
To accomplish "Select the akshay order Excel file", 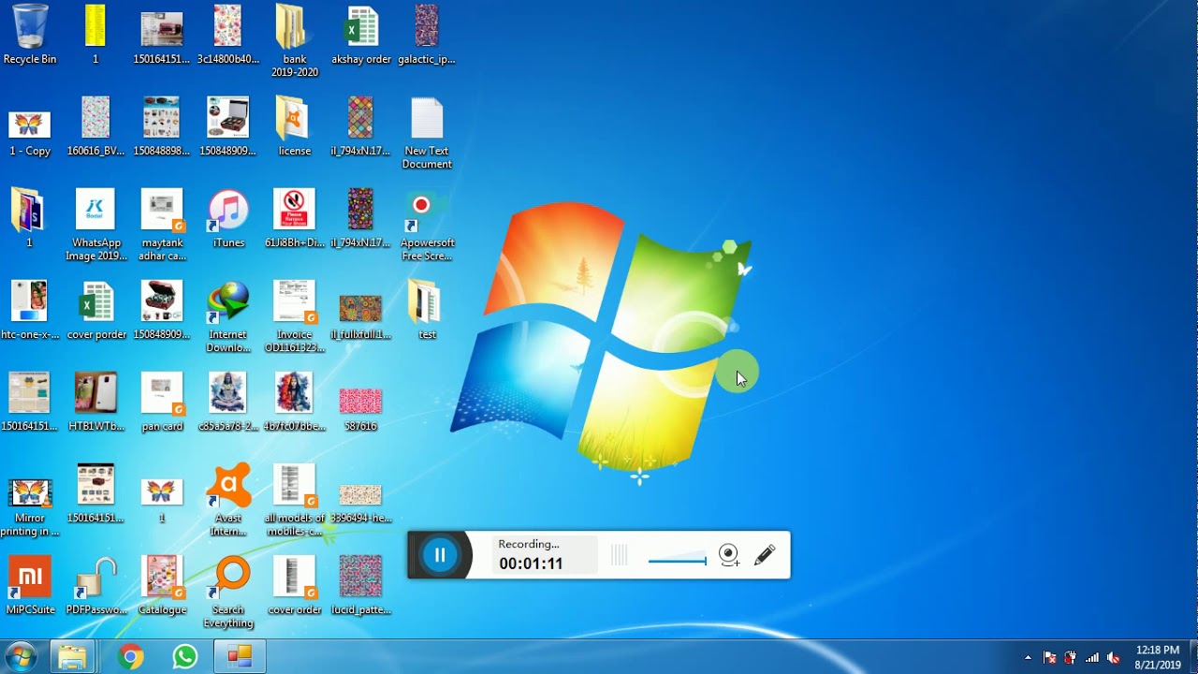I will pyautogui.click(x=361, y=36).
